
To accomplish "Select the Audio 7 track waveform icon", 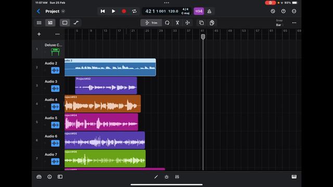I will click(55, 162).
